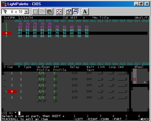
Task: Toggle Full Screen mode icon
Action: tap(59, 12)
